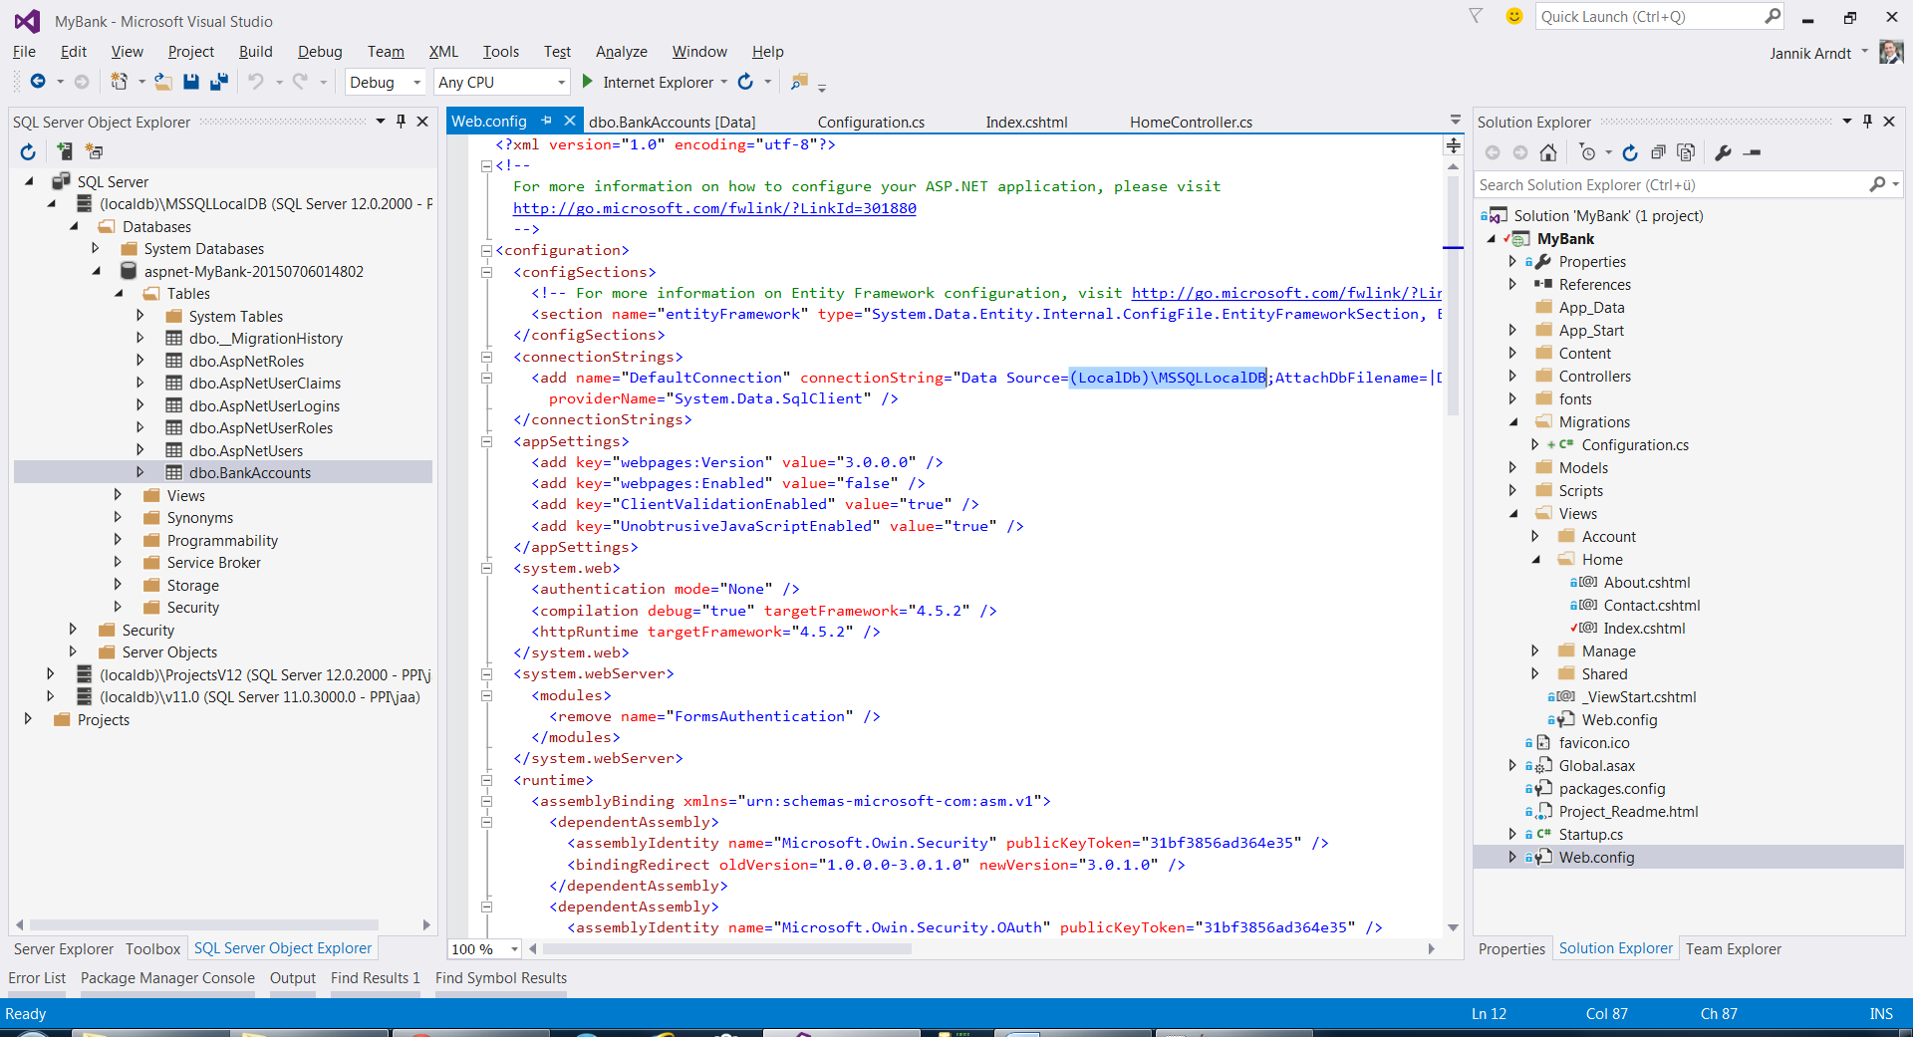
Task: Click the editor vertical scrollbar thumb
Action: (1453, 294)
